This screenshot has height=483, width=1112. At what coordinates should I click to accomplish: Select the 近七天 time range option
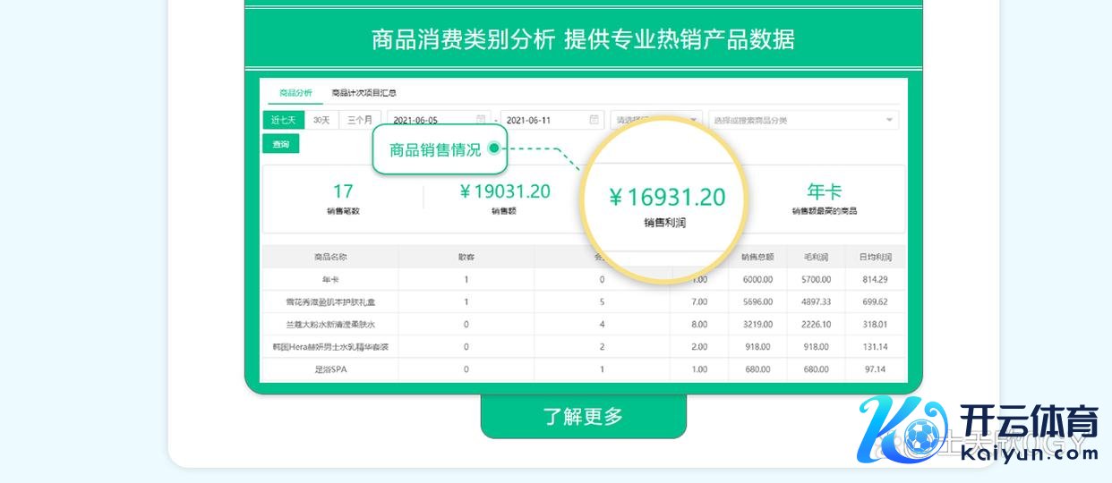click(x=283, y=120)
